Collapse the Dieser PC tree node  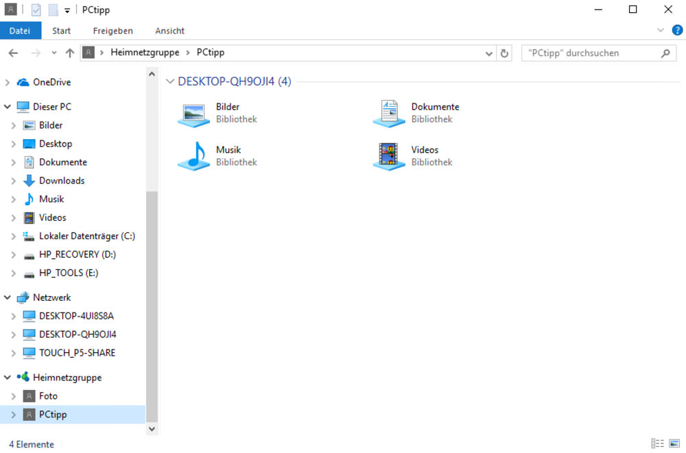tap(8, 107)
